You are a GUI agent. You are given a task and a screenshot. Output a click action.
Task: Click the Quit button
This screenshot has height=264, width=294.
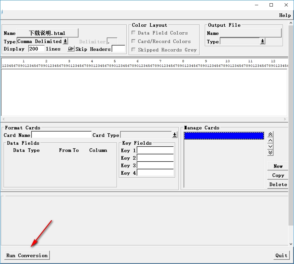281,255
